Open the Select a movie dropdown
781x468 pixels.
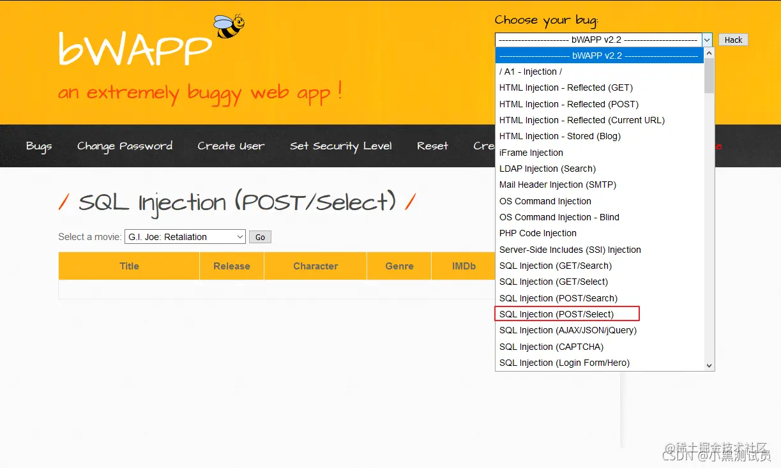185,237
